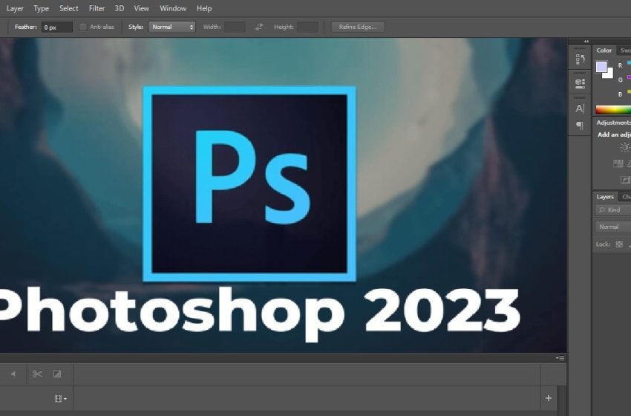Lock transparent pixels in Layers panel

(619, 244)
